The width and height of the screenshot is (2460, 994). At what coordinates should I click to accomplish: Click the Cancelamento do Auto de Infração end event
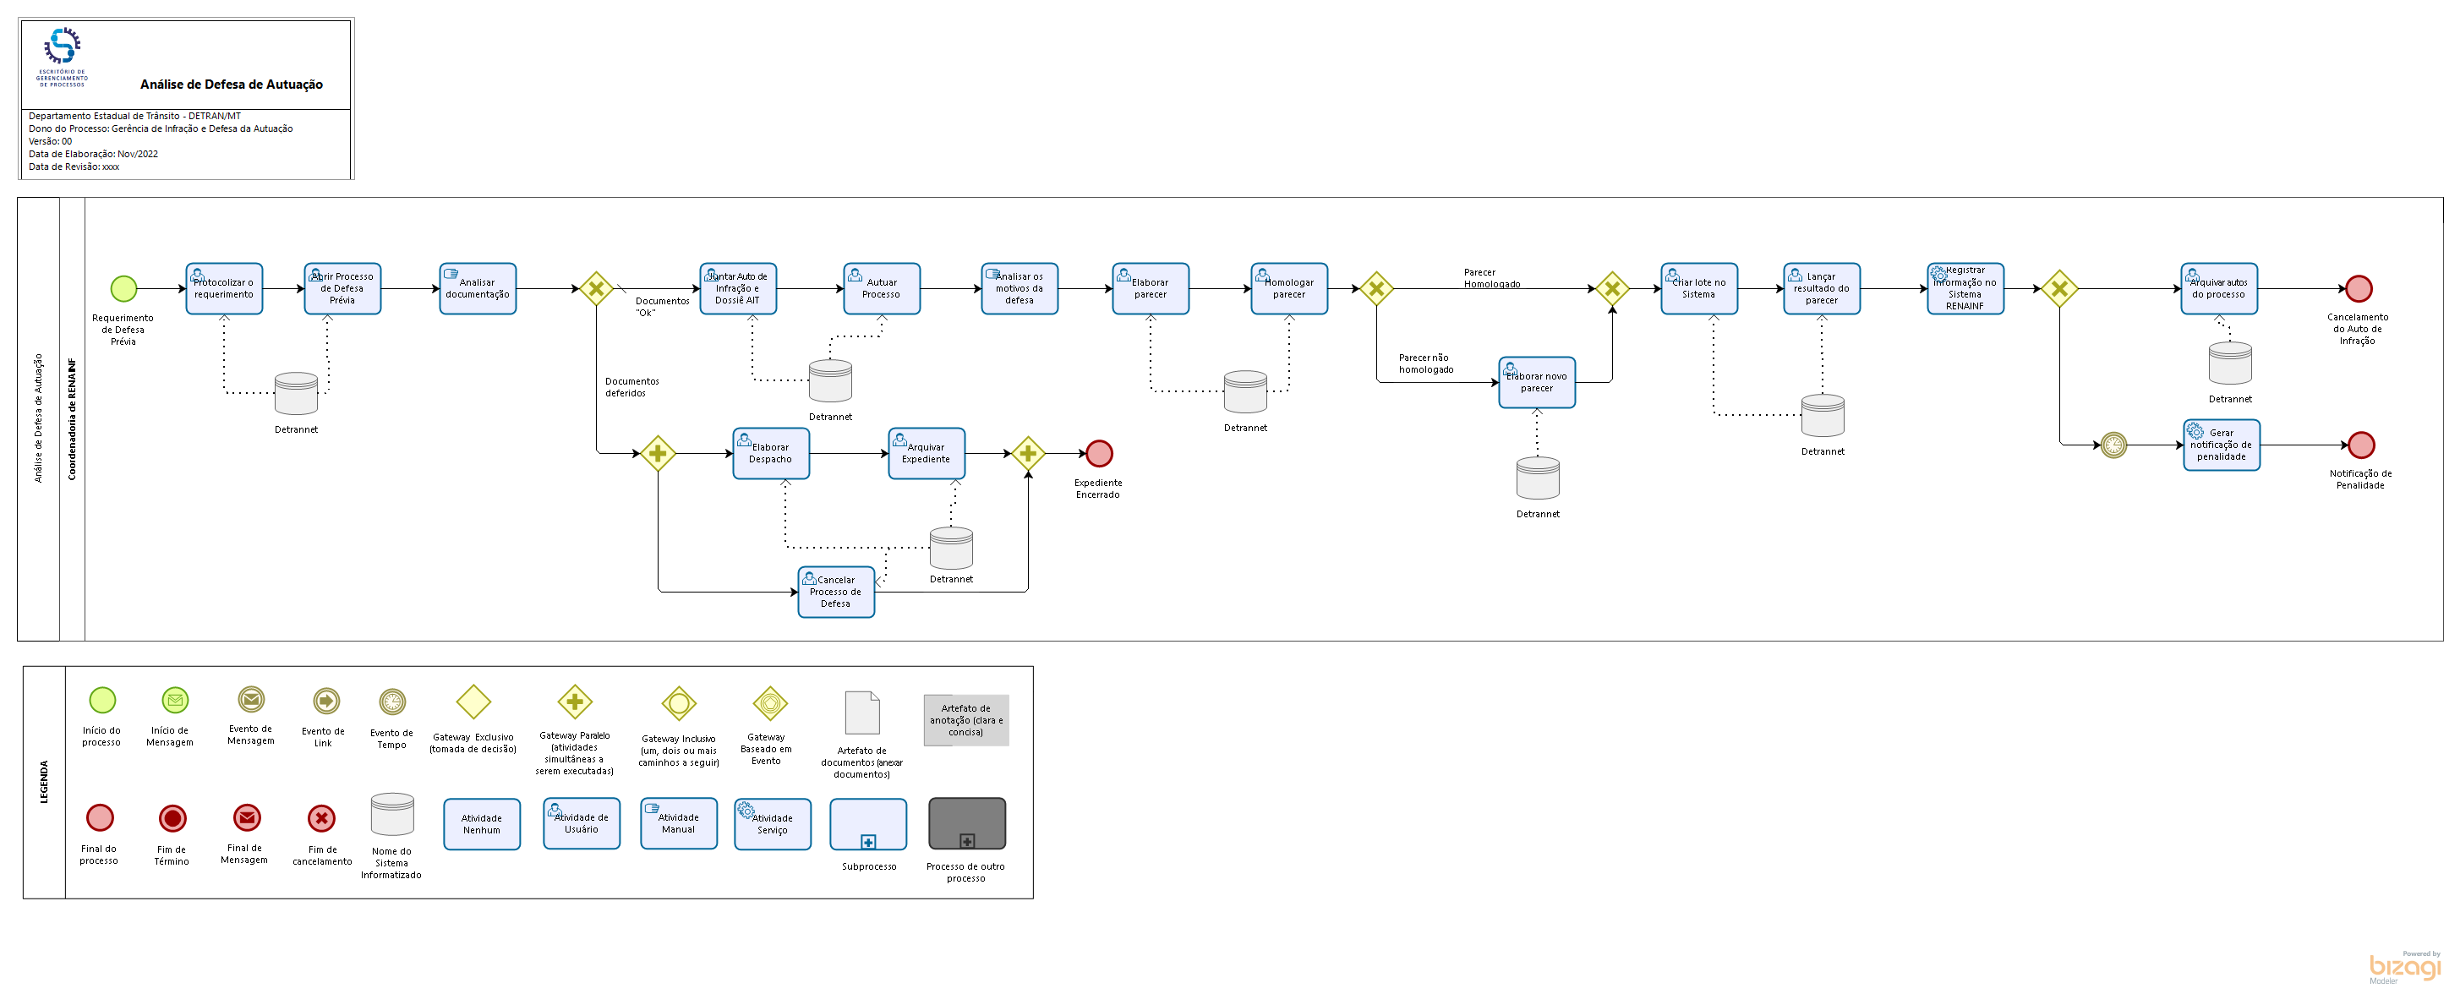[2358, 288]
